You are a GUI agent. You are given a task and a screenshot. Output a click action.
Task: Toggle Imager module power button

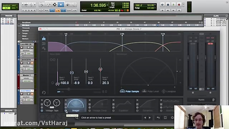tap(66, 111)
